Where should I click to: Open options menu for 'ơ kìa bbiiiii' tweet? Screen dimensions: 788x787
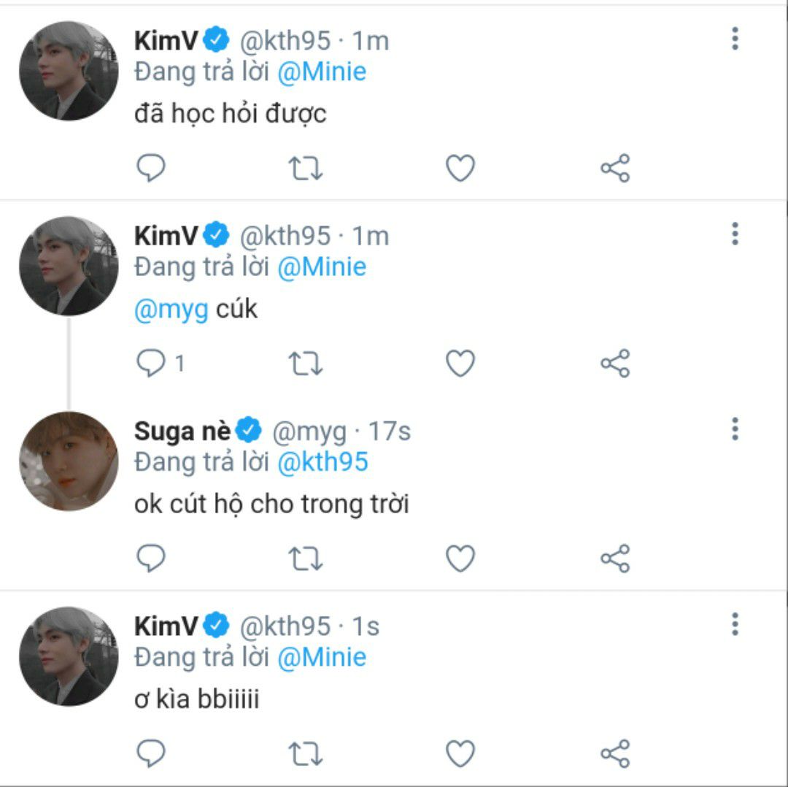point(735,624)
